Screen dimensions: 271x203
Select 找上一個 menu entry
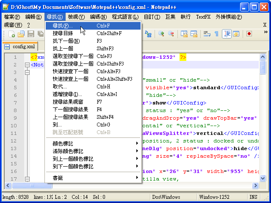(93, 49)
